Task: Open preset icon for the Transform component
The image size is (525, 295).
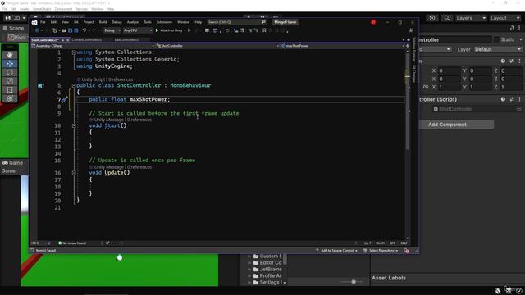Action: [x=511, y=61]
